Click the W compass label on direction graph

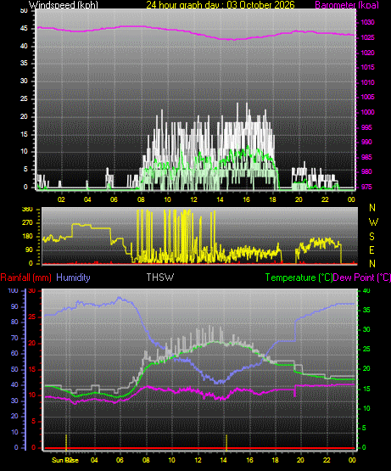pyautogui.click(x=373, y=222)
